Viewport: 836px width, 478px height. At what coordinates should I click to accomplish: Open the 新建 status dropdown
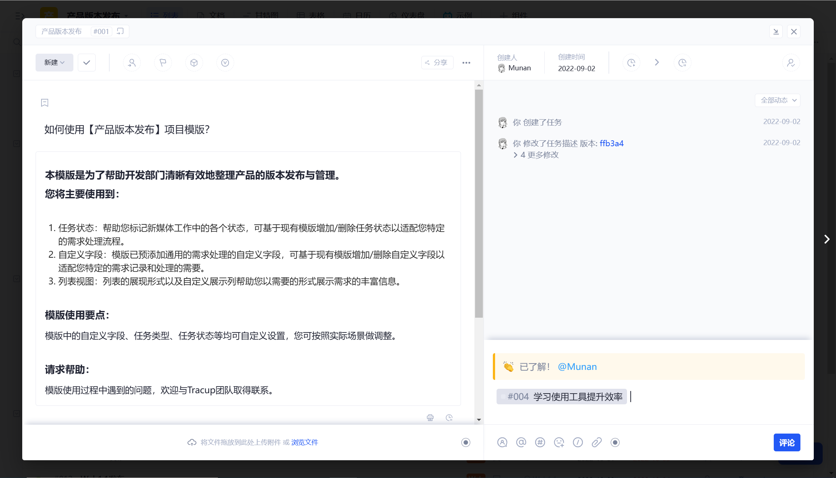54,63
